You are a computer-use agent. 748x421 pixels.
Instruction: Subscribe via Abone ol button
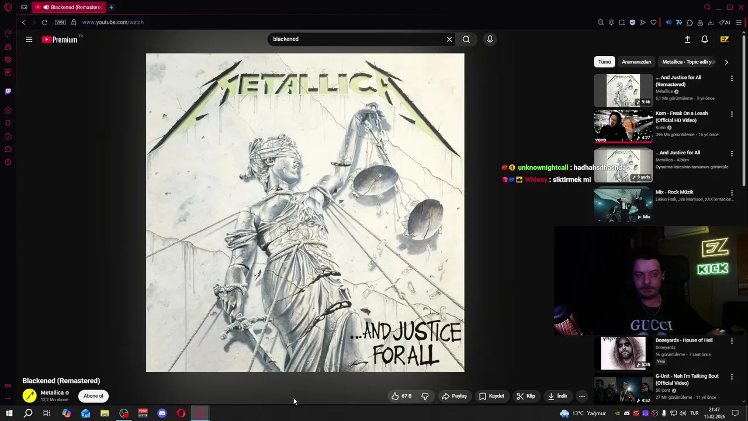click(x=93, y=396)
